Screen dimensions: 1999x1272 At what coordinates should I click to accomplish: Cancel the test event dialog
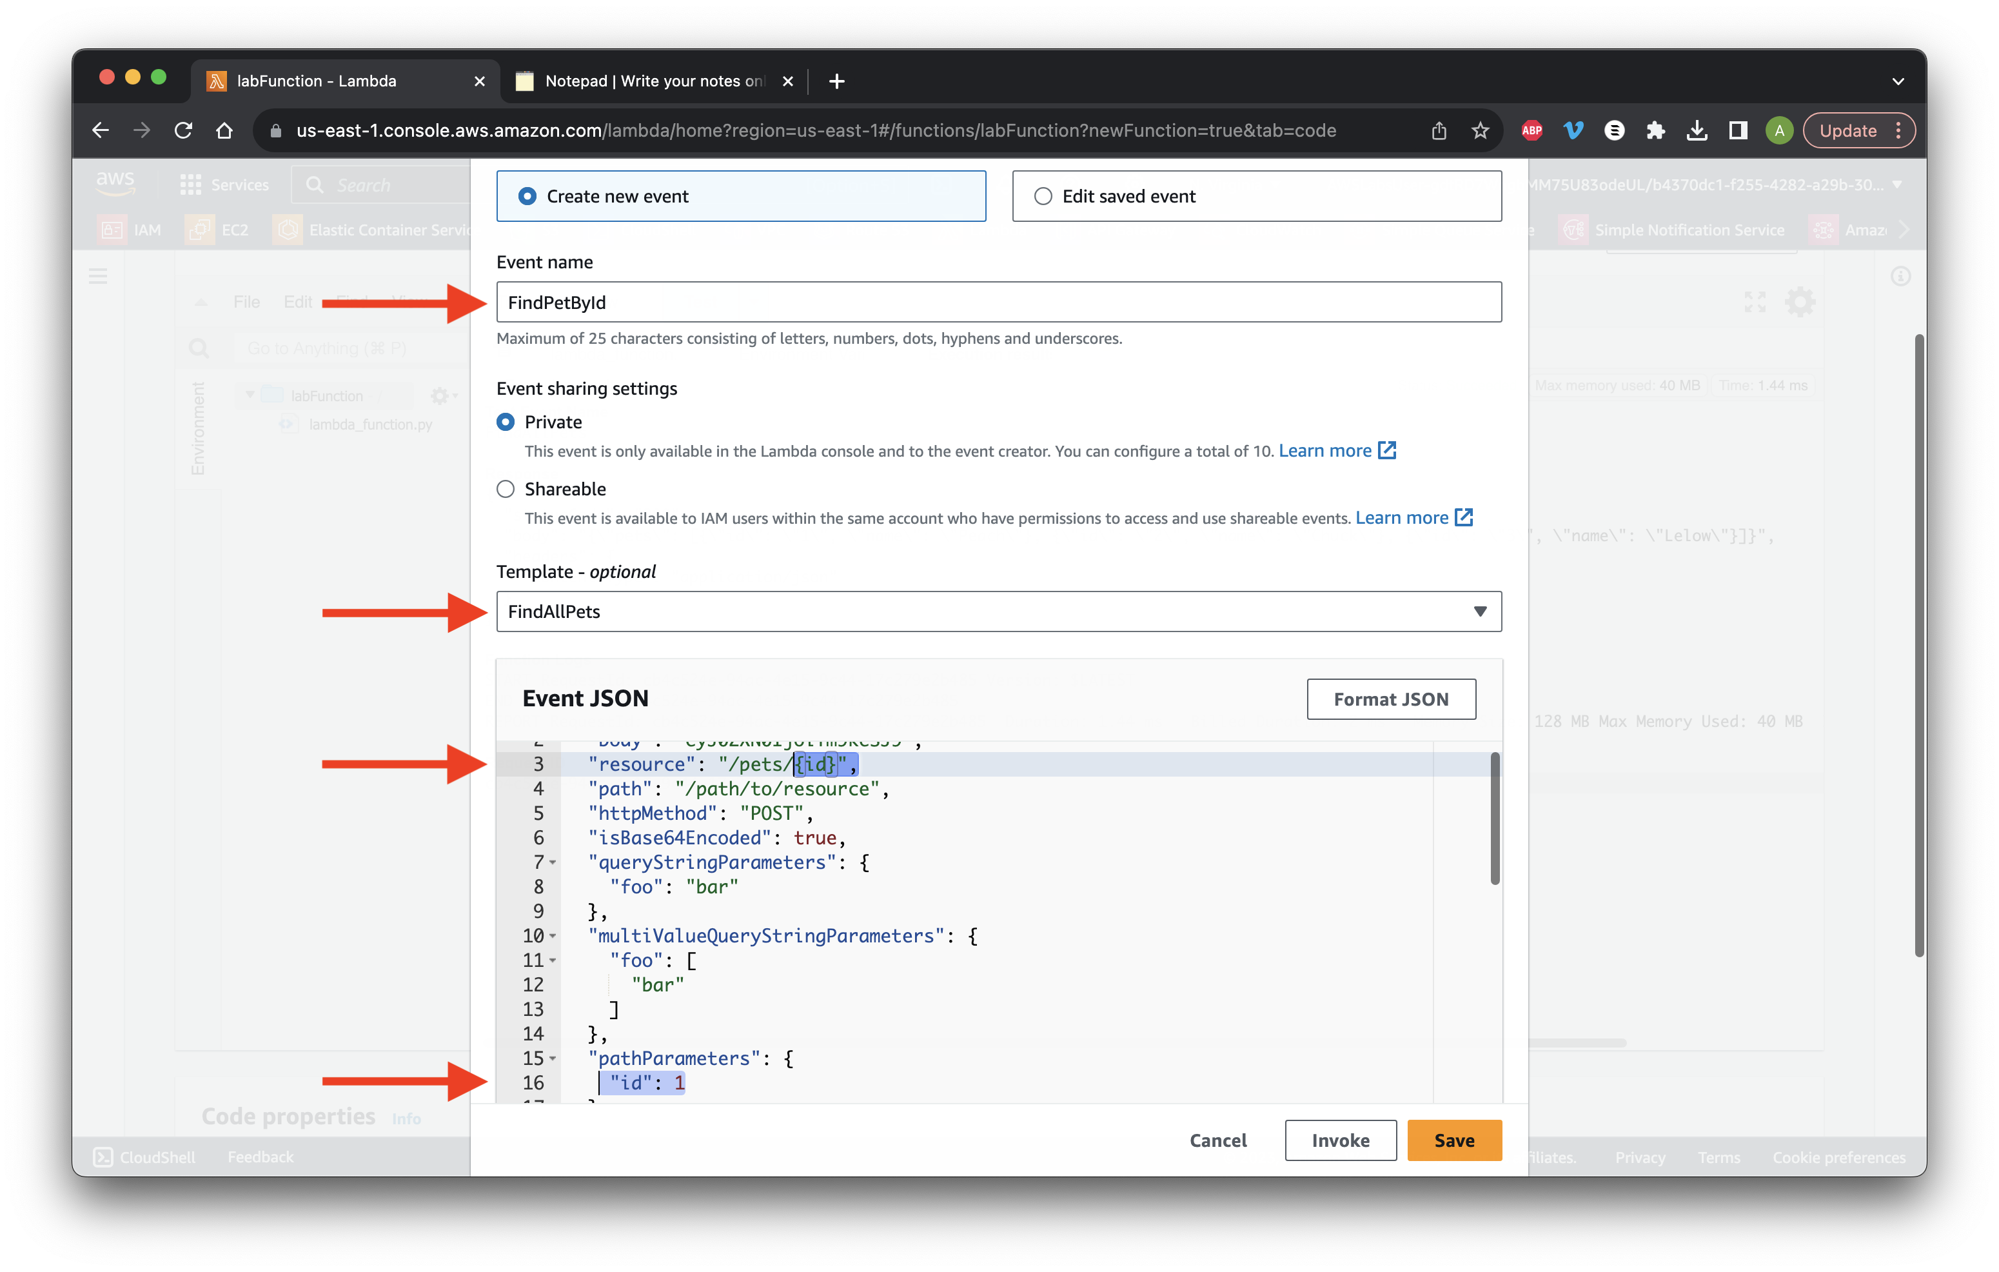click(1217, 1140)
